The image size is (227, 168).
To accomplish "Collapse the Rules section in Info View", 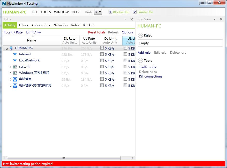I will pyautogui.click(x=140, y=36).
